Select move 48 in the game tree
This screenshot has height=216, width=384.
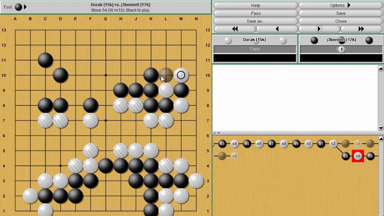(x=284, y=144)
